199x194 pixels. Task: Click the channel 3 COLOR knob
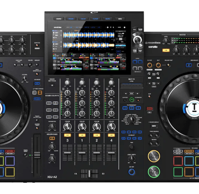[x=67, y=127]
